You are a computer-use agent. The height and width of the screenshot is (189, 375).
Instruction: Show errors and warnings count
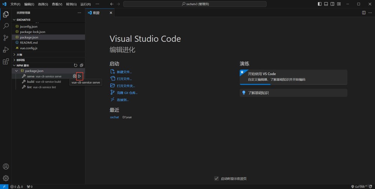(x=16, y=187)
